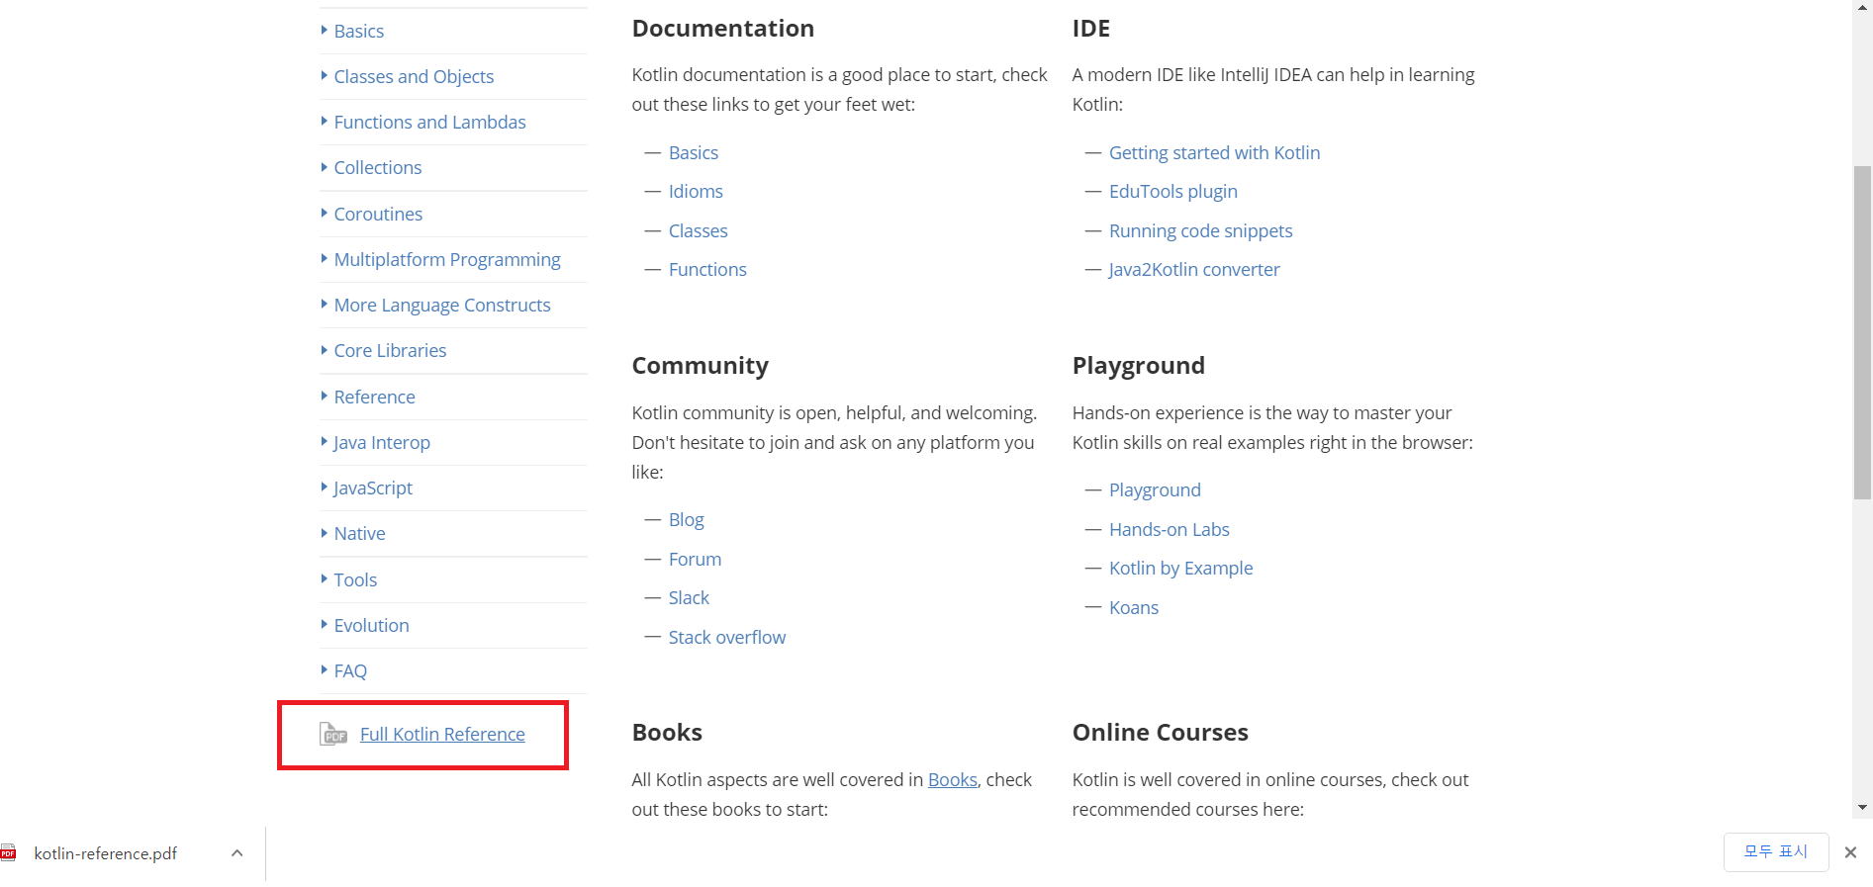Open the Hands-on Labs link

coord(1169,529)
